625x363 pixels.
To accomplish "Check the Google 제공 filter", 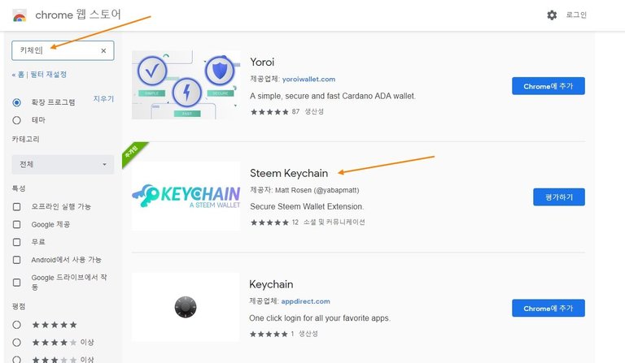I will 17,224.
